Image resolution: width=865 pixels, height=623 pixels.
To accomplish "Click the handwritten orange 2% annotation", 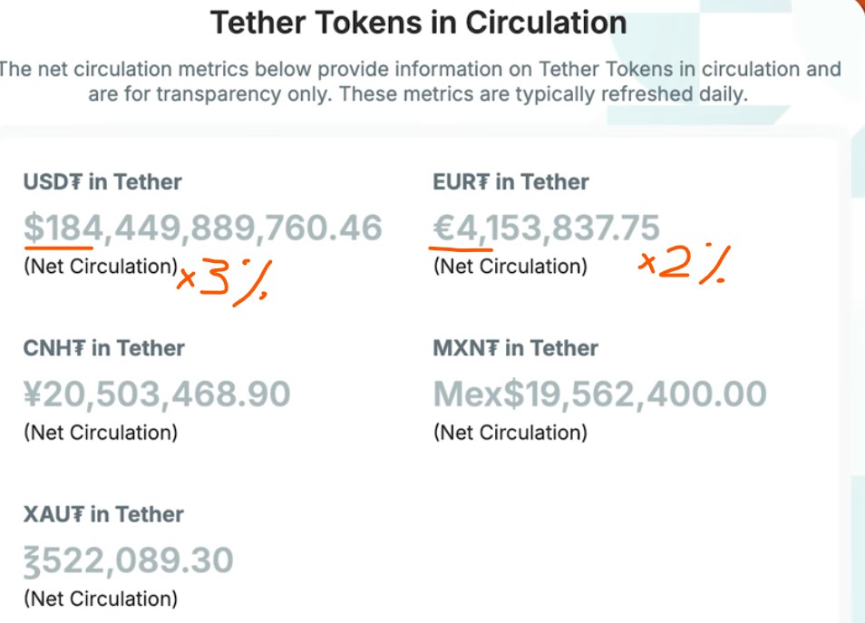I will click(x=682, y=265).
